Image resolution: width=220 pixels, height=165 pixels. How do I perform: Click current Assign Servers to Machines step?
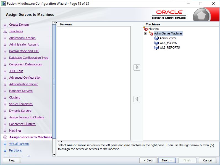[31, 137]
